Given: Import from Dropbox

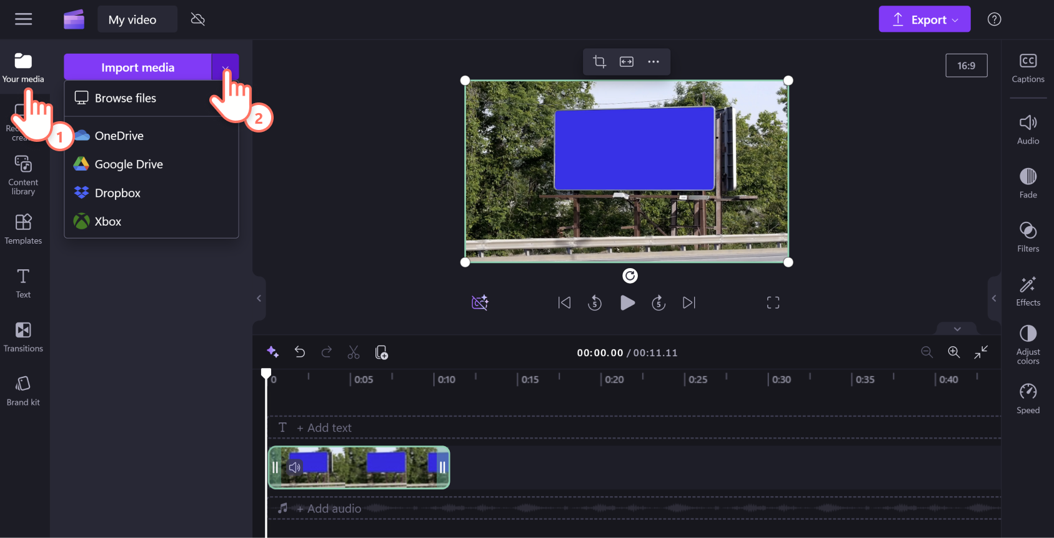Looking at the screenshot, I should [151, 193].
